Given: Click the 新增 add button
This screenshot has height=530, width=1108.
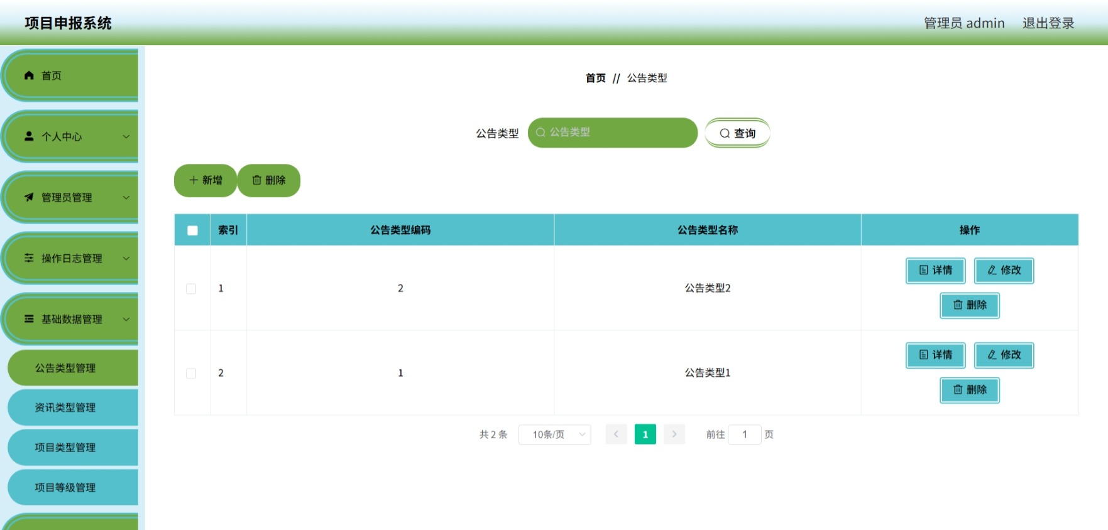Looking at the screenshot, I should pyautogui.click(x=206, y=180).
